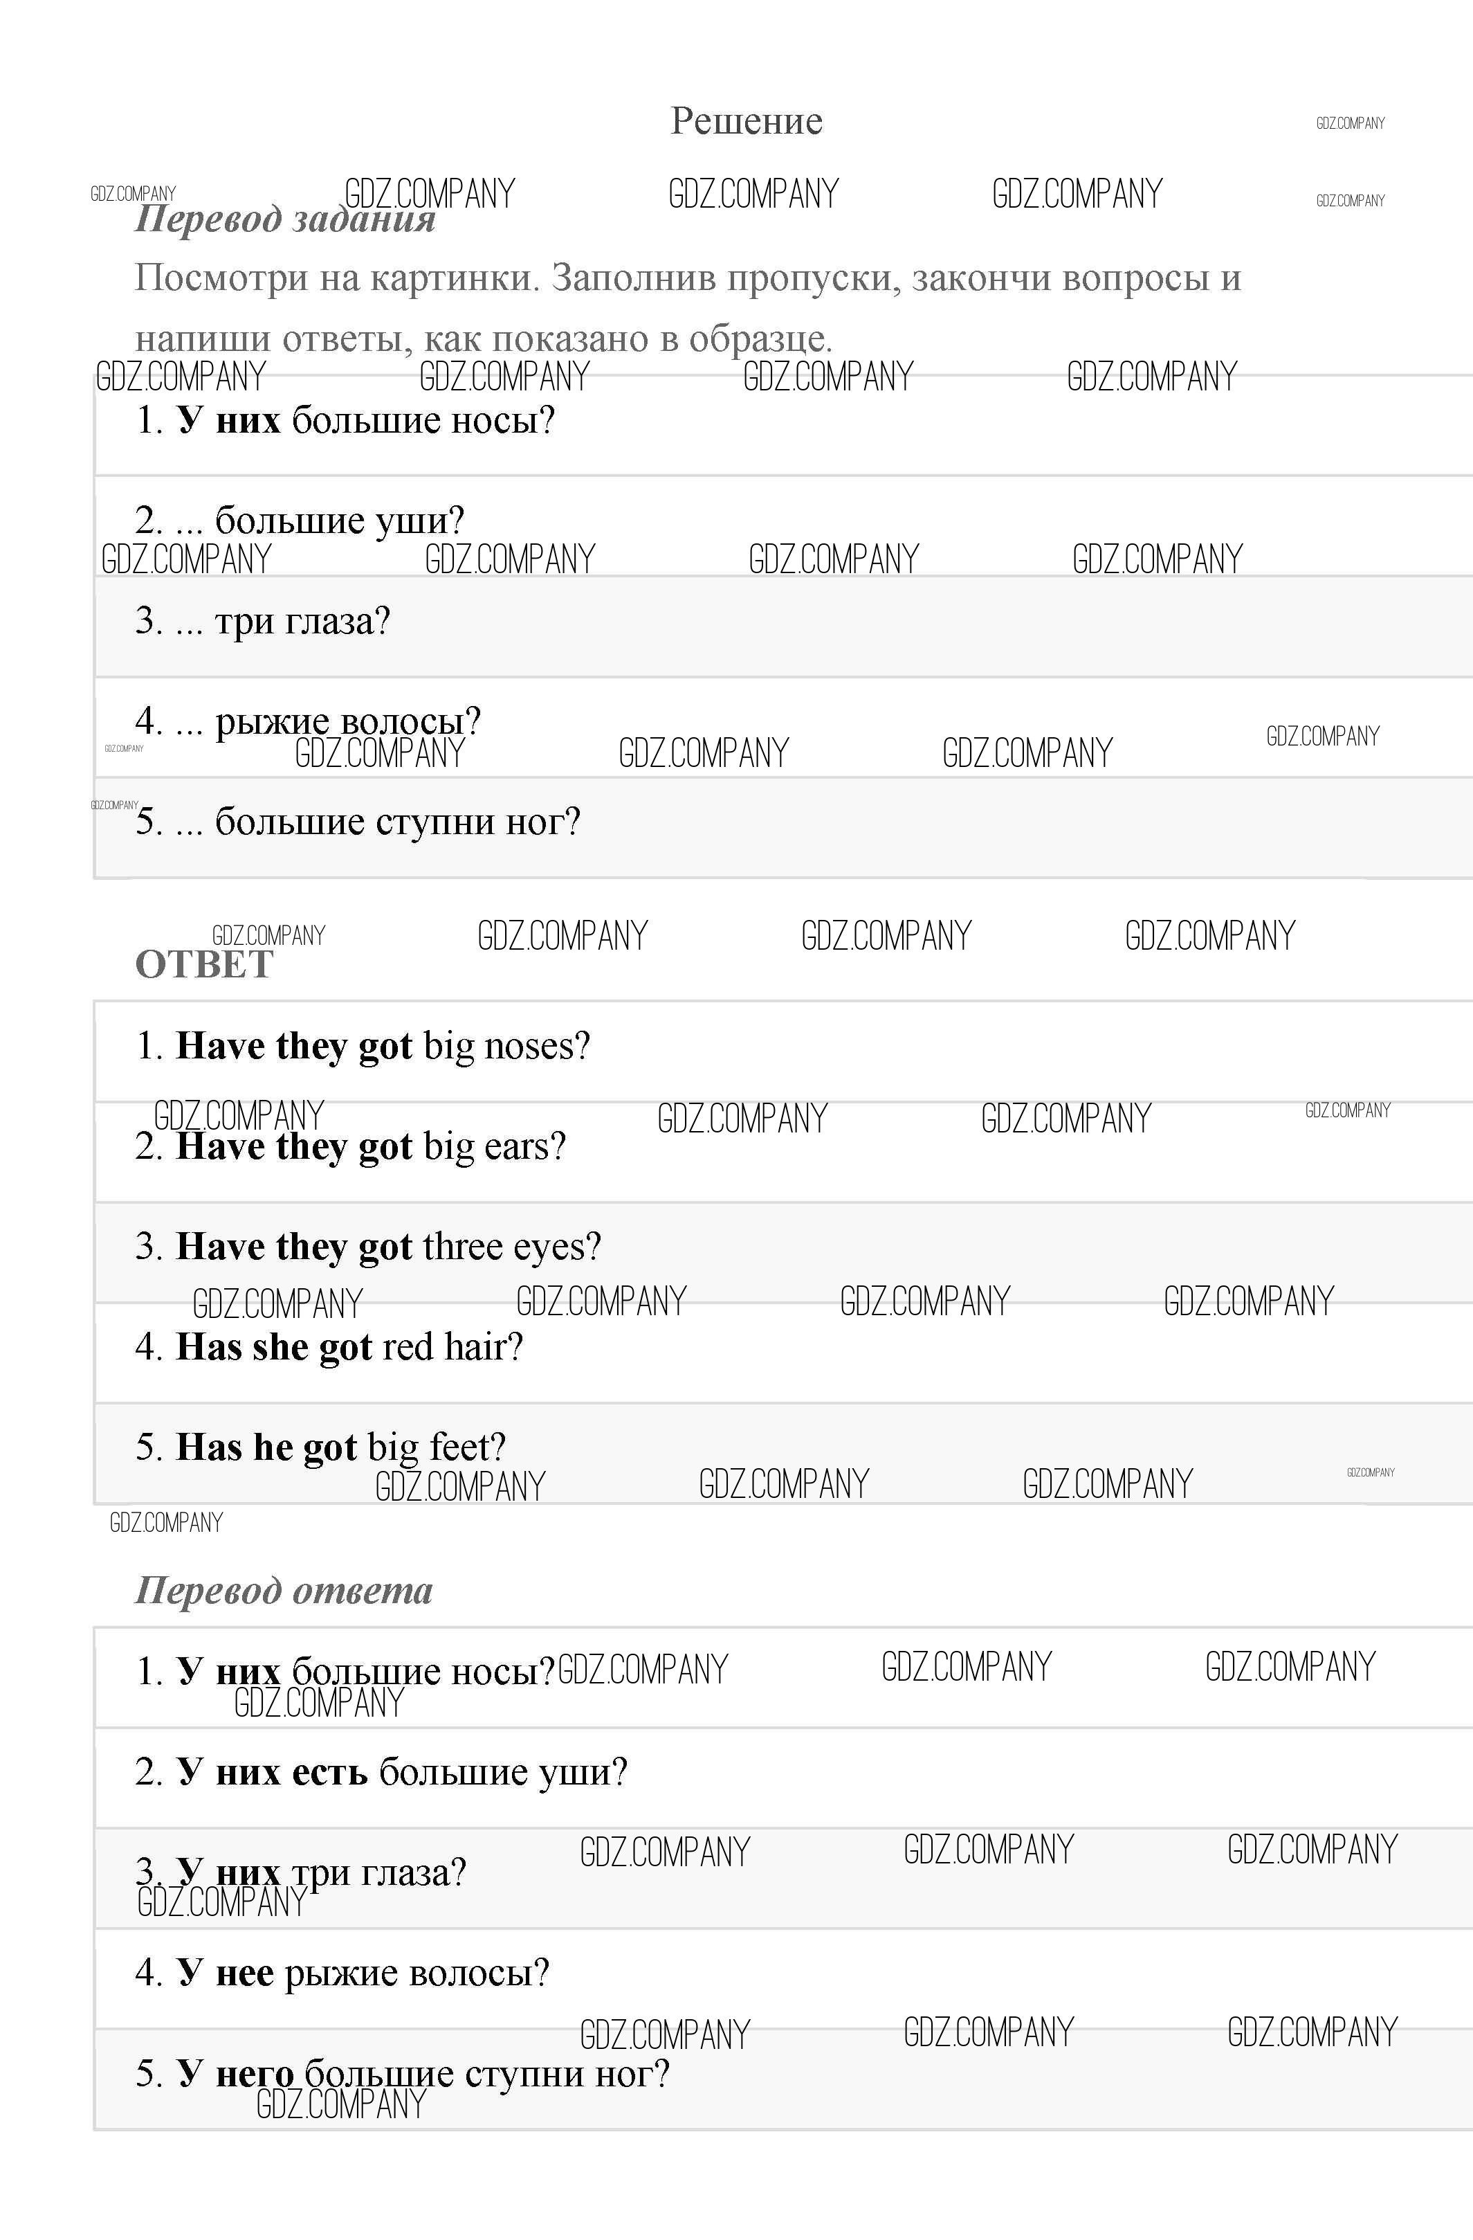Select the row "5. У него большие ступни ног?"
This screenshot has width=1473, height=2240.
pos(403,2073)
